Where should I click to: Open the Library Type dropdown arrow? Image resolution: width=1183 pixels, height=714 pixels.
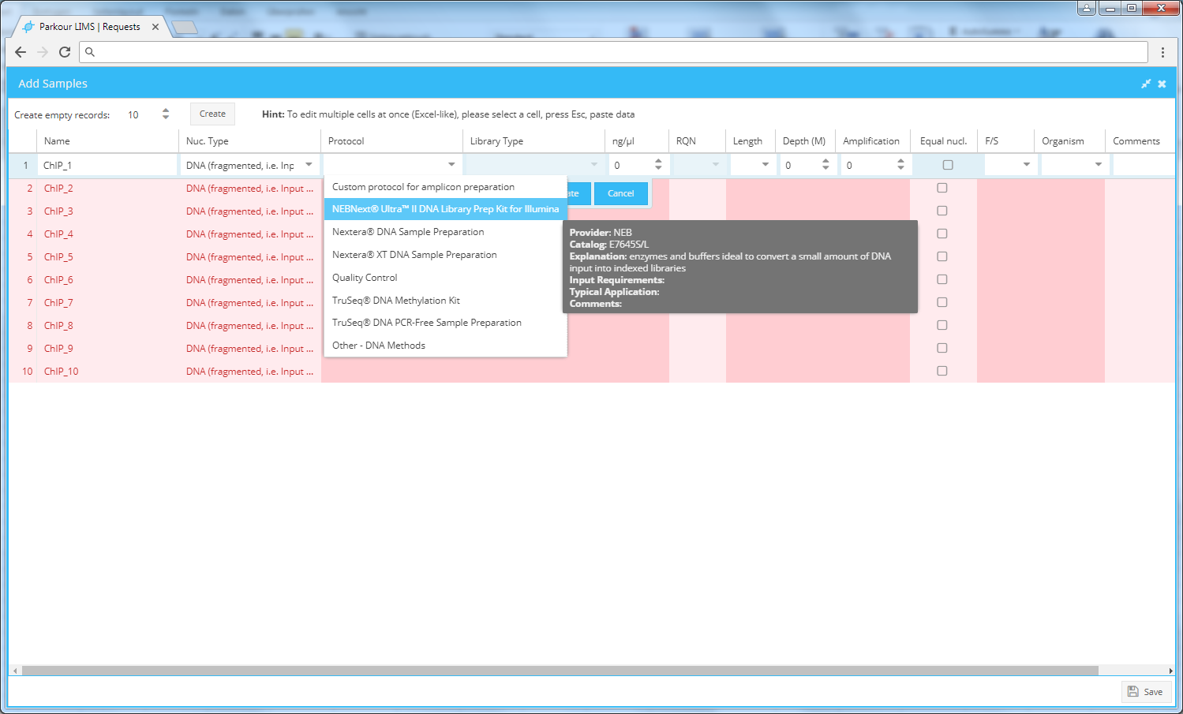[594, 165]
